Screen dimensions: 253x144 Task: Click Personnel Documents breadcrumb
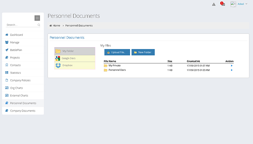(x=79, y=26)
